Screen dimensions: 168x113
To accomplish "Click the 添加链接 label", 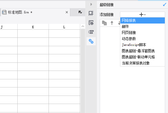I will tap(106, 15).
